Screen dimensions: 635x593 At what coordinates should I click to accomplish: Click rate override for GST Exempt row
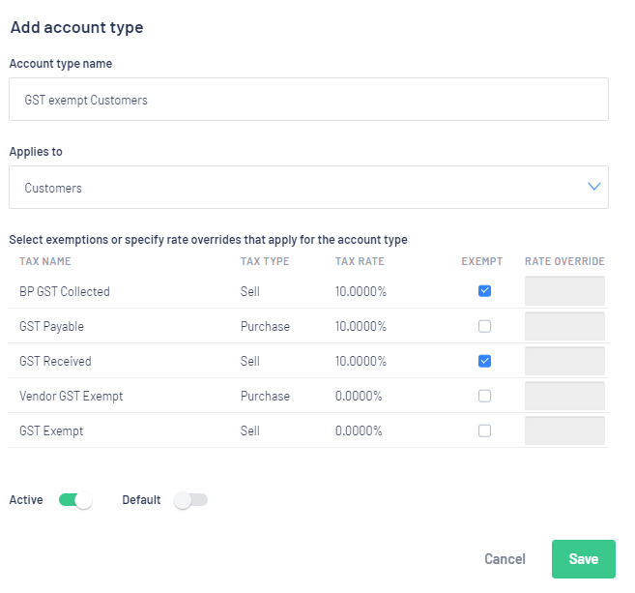(x=564, y=430)
